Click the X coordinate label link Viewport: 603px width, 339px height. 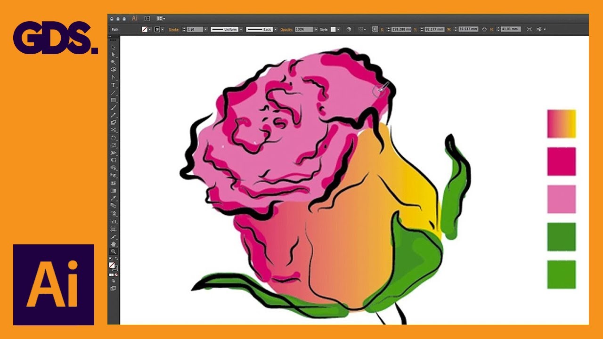click(382, 29)
